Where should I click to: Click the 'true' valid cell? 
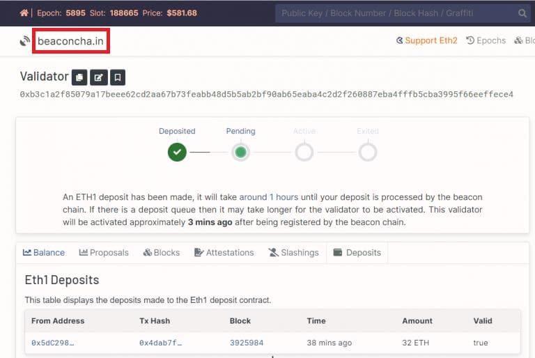[481, 343]
